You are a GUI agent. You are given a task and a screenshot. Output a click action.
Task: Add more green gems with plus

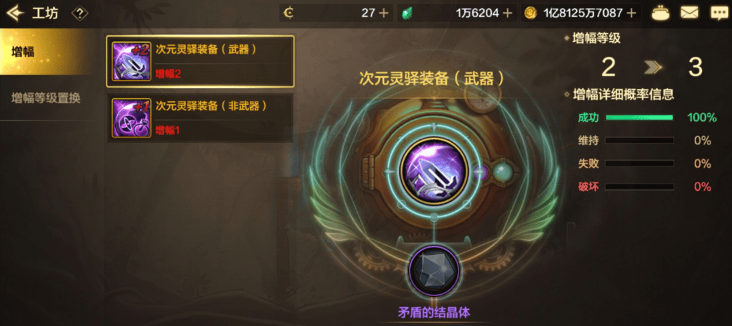(x=508, y=13)
